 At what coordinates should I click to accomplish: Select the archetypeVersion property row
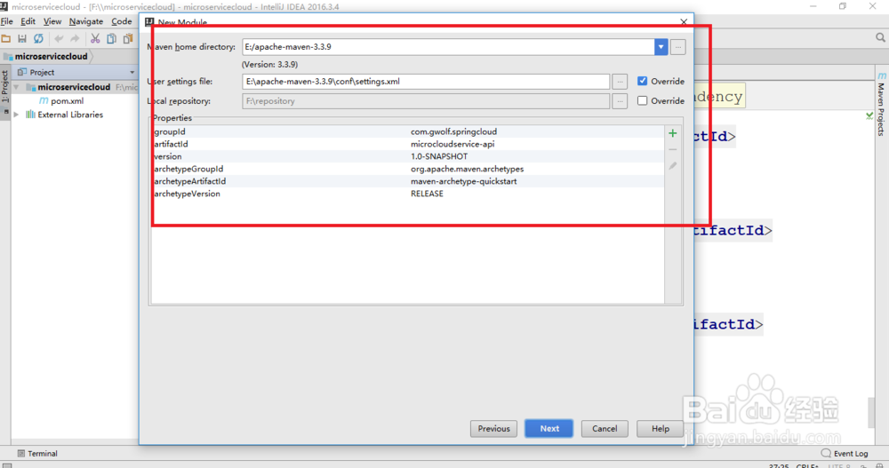[408, 194]
